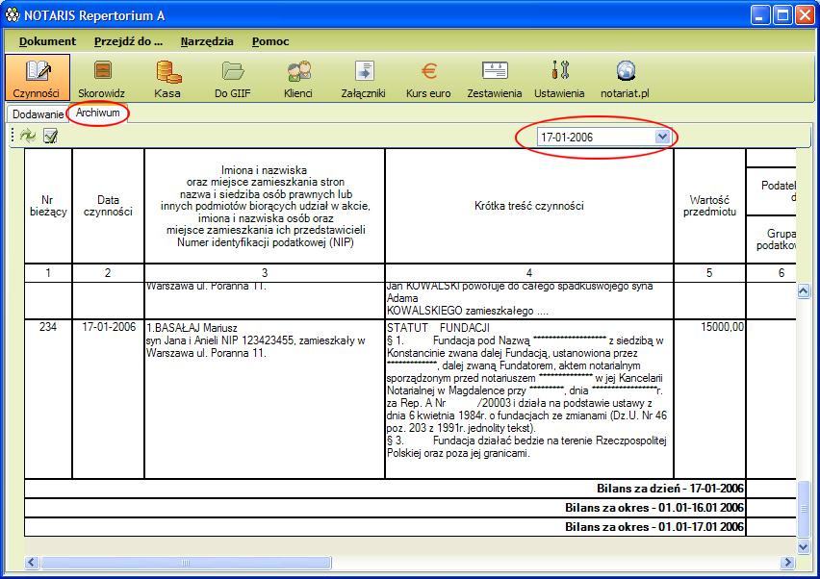Viewport: 820px width, 579px height.
Task: Check the Kurs euro rate
Action: click(x=428, y=77)
